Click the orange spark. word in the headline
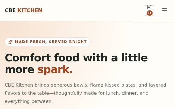Viewport: 175px width, 109px height. pyautogui.click(x=55, y=69)
